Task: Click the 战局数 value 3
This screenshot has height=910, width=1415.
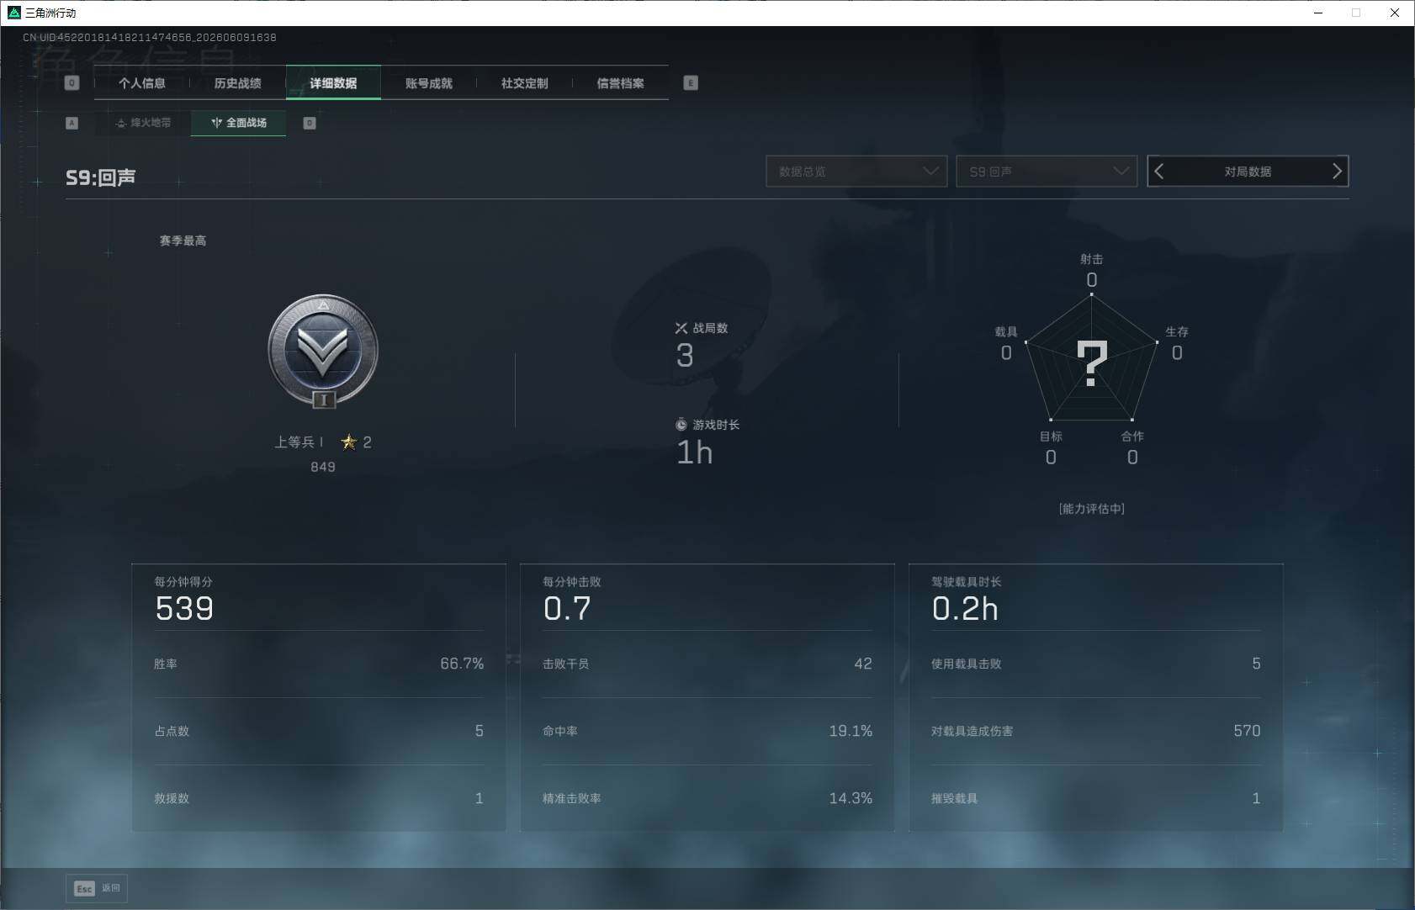Action: (x=685, y=356)
